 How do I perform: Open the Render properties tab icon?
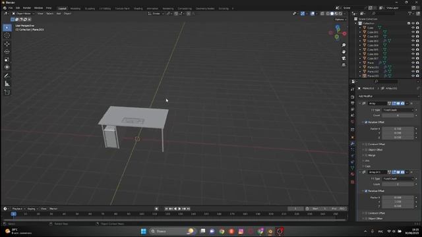coord(353,97)
